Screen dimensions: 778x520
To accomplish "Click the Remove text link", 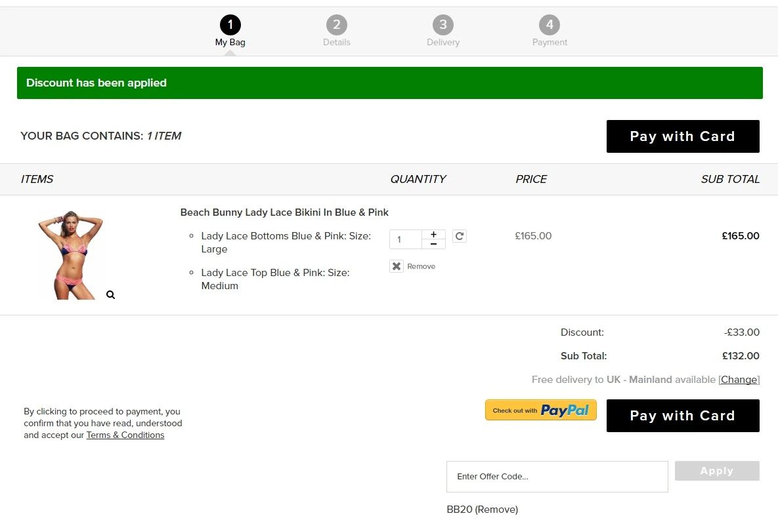I will tap(421, 266).
